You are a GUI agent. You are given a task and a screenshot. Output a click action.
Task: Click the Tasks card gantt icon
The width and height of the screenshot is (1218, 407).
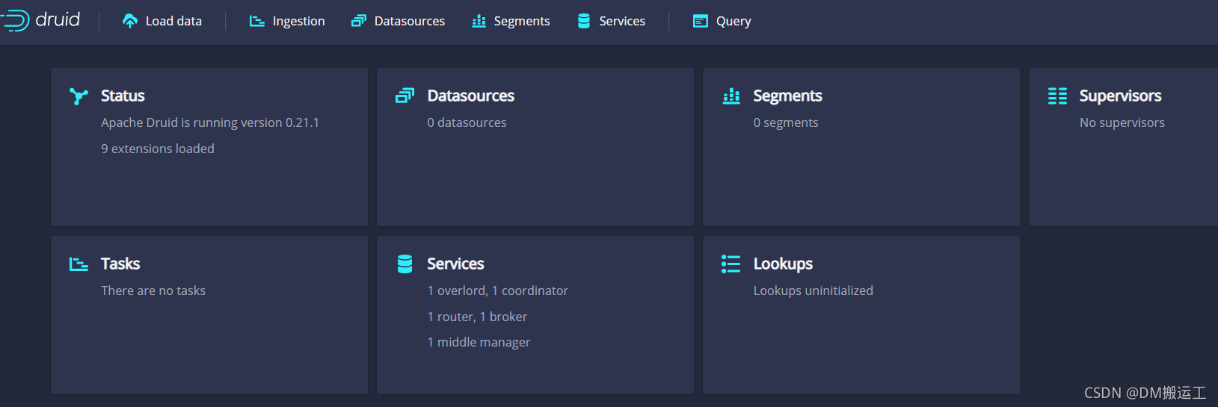(x=79, y=264)
